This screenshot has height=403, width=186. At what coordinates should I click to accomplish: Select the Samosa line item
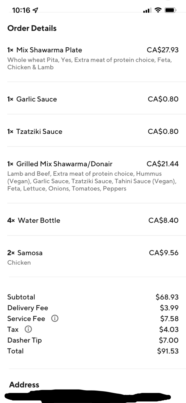click(93, 257)
